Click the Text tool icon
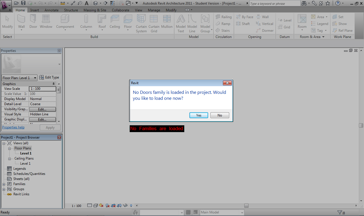This screenshot has width=364, height=216. pyautogui.click(x=87, y=3)
